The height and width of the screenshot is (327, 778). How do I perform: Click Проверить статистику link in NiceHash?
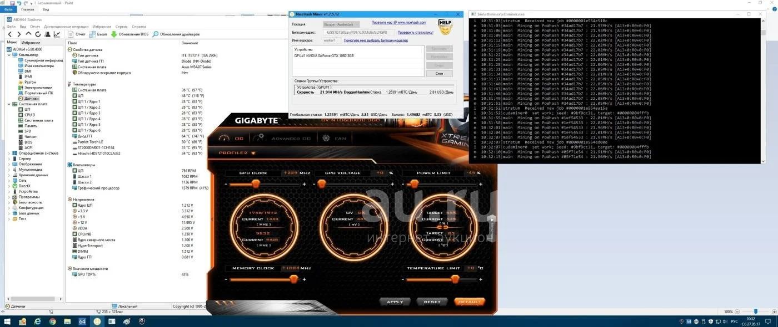pyautogui.click(x=416, y=33)
